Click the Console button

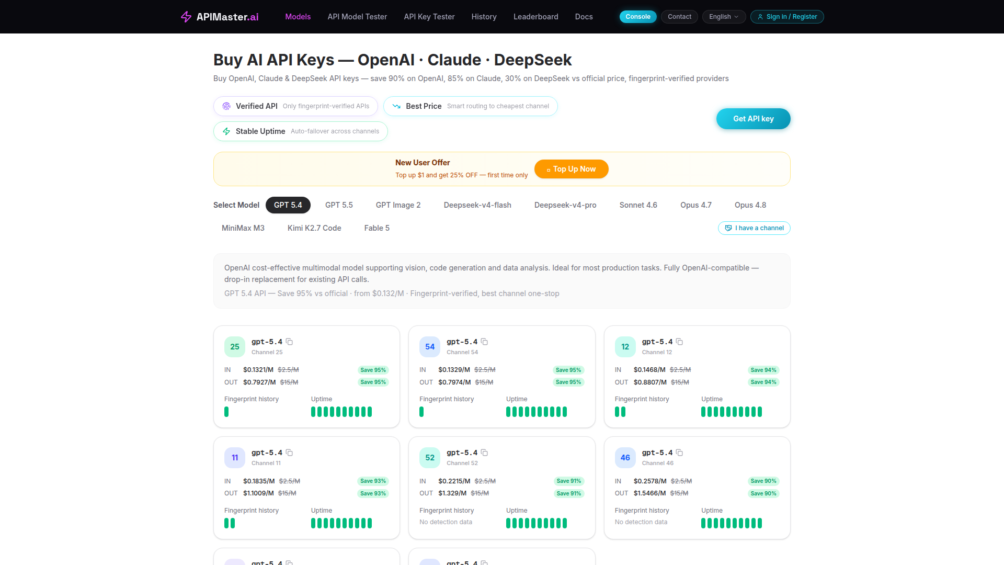click(x=638, y=17)
